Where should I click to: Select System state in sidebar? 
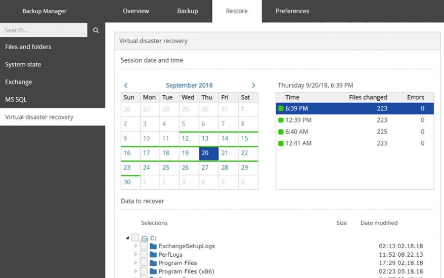pyautogui.click(x=53, y=64)
